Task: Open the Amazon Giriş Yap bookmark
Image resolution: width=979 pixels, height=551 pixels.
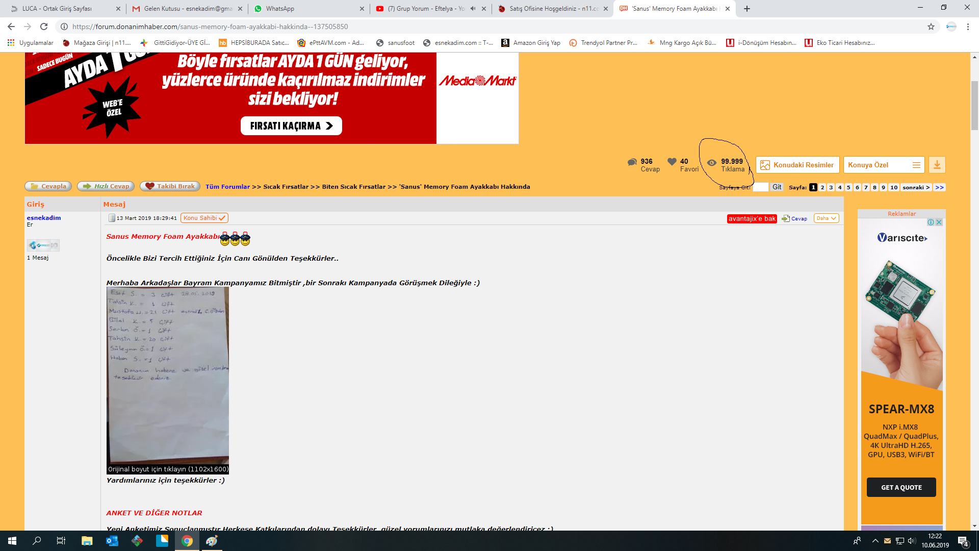Action: tap(531, 43)
